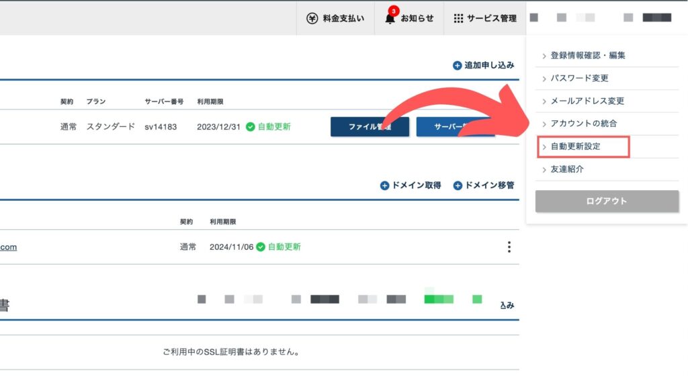Click chevron beside パスワード変更
Screen dimensions: 688x387
point(544,79)
